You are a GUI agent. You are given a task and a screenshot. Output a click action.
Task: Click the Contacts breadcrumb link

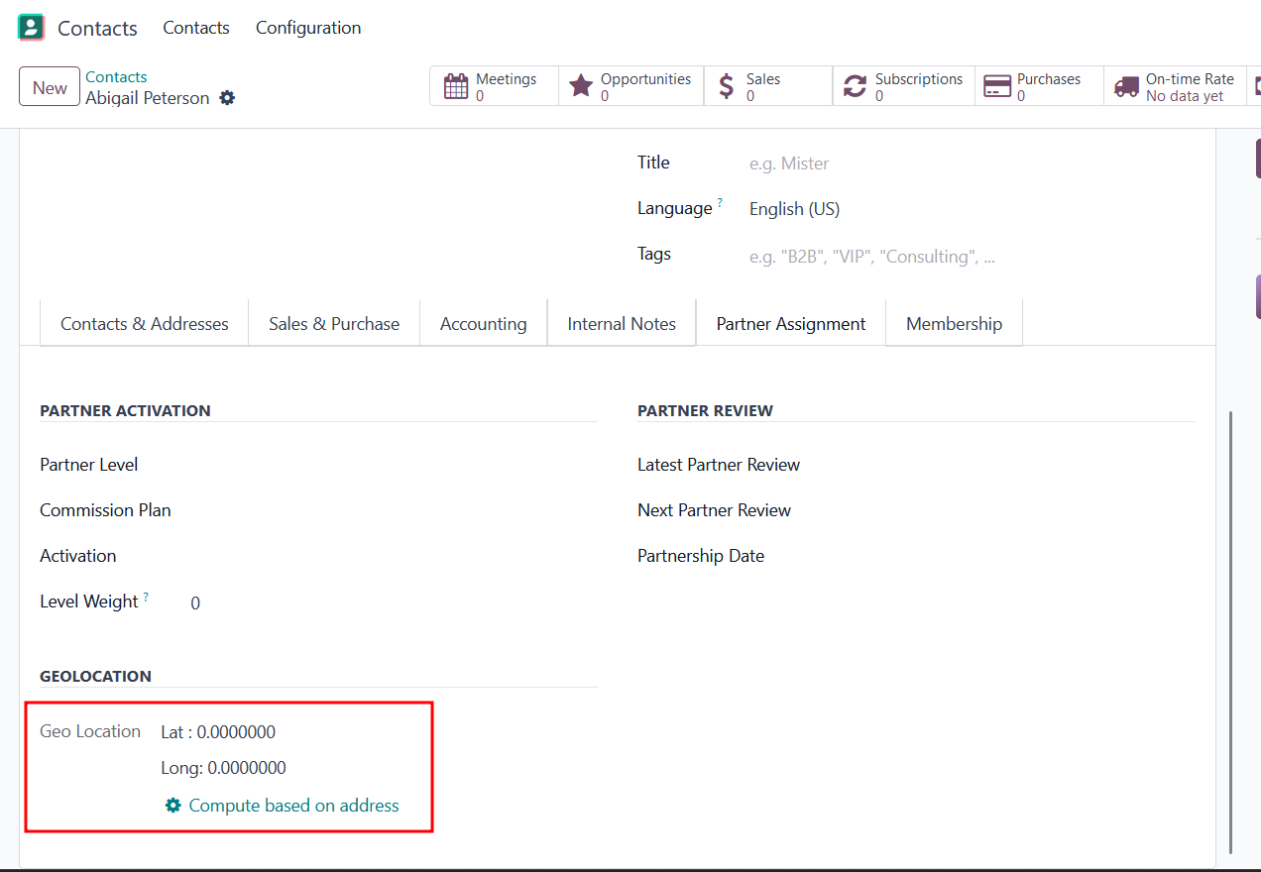click(x=116, y=77)
